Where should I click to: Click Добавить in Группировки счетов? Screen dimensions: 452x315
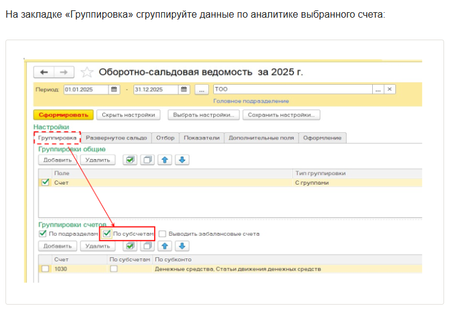[57, 246]
